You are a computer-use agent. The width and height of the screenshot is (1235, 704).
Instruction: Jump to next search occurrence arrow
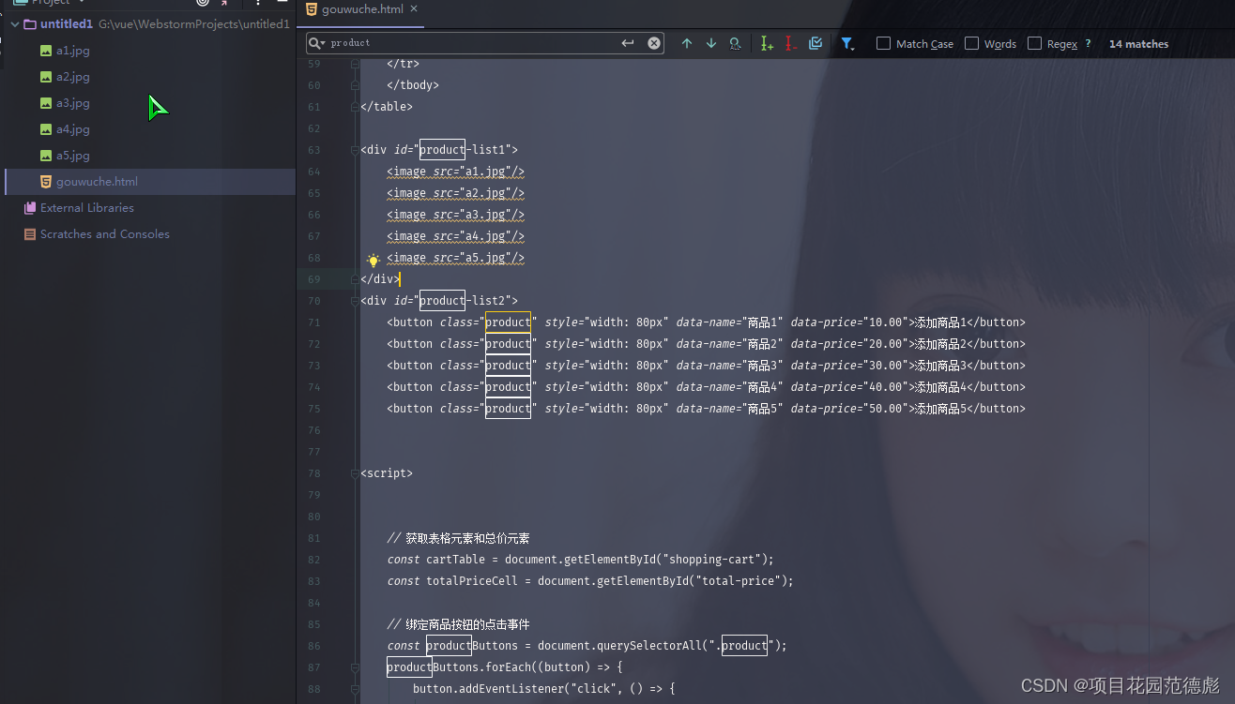pyautogui.click(x=711, y=43)
